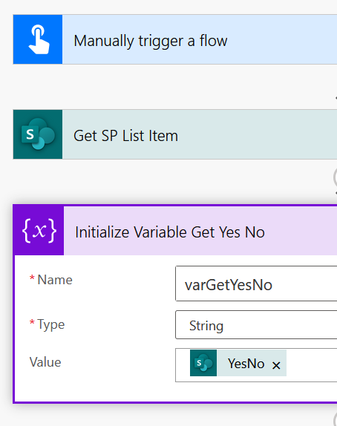
Task: Click the purple variable curly-brace icon
Action: point(39,231)
